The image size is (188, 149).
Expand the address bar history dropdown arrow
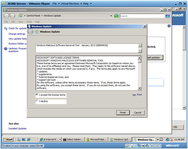point(111,16)
